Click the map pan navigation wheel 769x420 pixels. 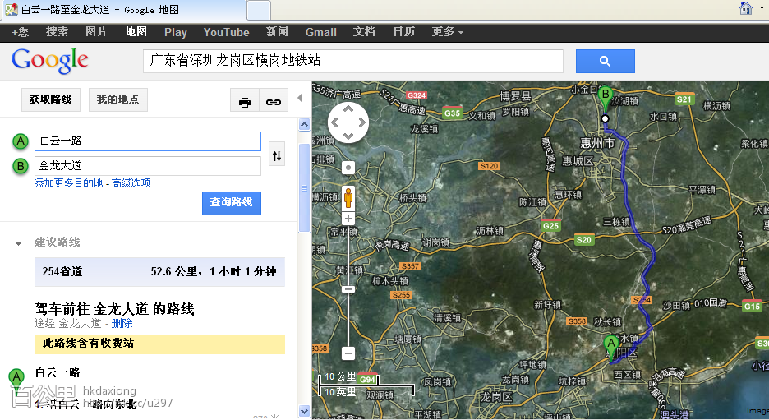[x=348, y=123]
